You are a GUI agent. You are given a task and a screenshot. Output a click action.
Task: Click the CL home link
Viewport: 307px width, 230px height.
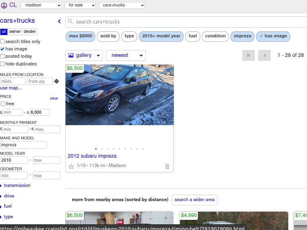(13, 5)
